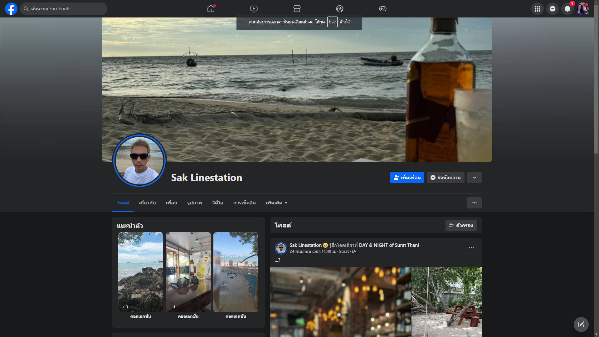This screenshot has height=337, width=599.
Task: Expand the account profile picture menu
Action: (582, 9)
